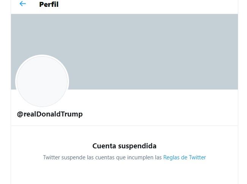Select the @realDonaldTrump handle text
This screenshot has height=184, width=247.
click(x=50, y=114)
